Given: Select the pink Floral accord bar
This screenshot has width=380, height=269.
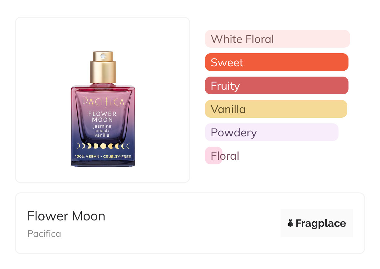Looking at the screenshot, I should tap(214, 156).
